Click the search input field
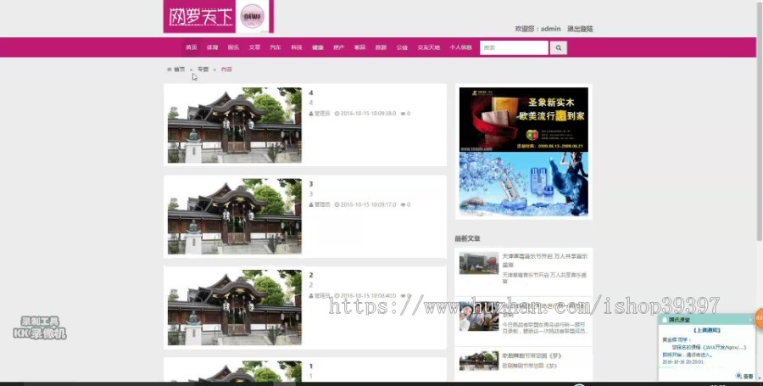The height and width of the screenshot is (386, 763). point(514,48)
